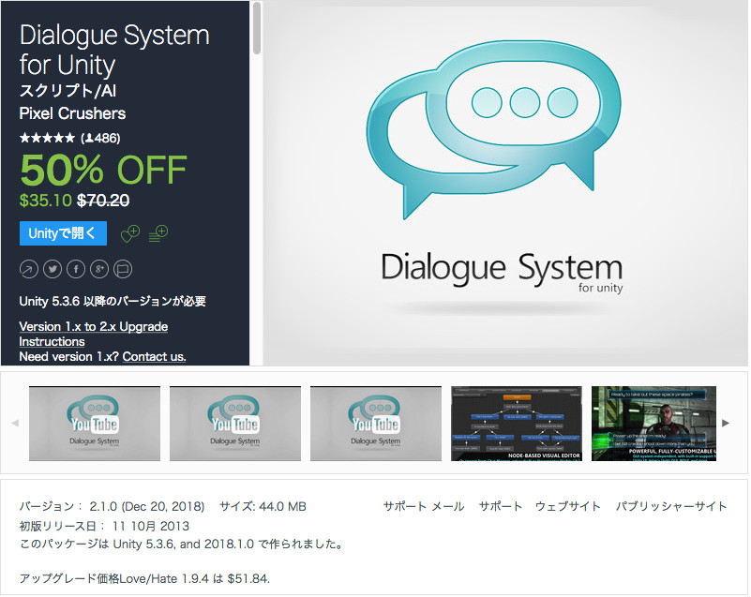Click the share arrow icon
The width and height of the screenshot is (751, 597).
(29, 269)
